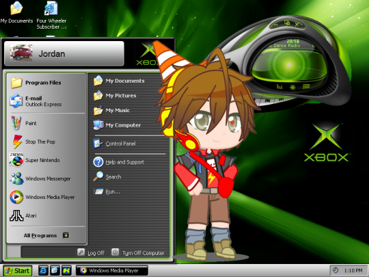Image resolution: width=369 pixels, height=277 pixels.
Task: Open the playlist lines icon in media player
Action: pos(306,86)
